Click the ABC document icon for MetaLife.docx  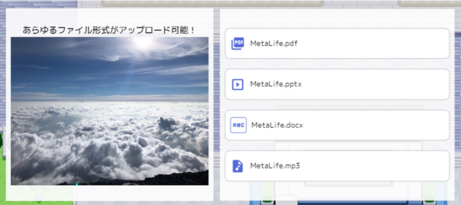(x=238, y=125)
